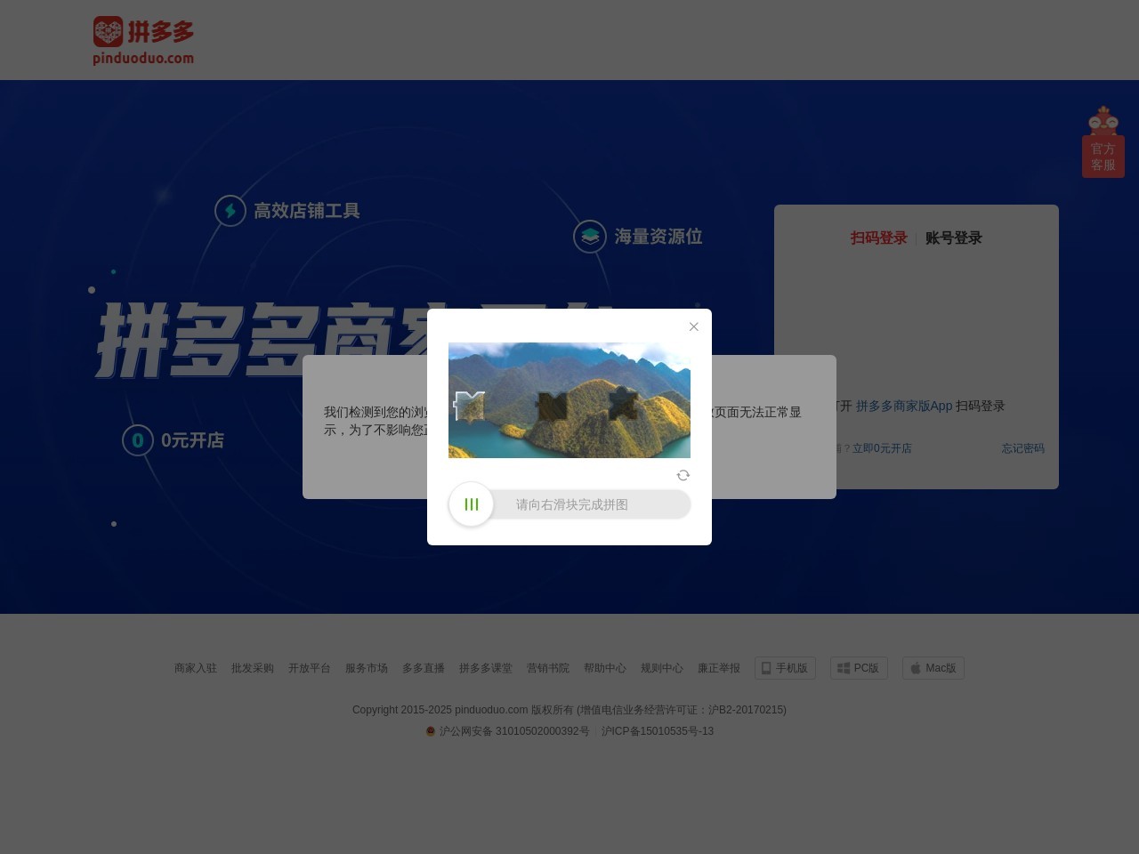This screenshot has height=854, width=1139.
Task: Open the 服务市场 footer link
Action: click(x=367, y=668)
